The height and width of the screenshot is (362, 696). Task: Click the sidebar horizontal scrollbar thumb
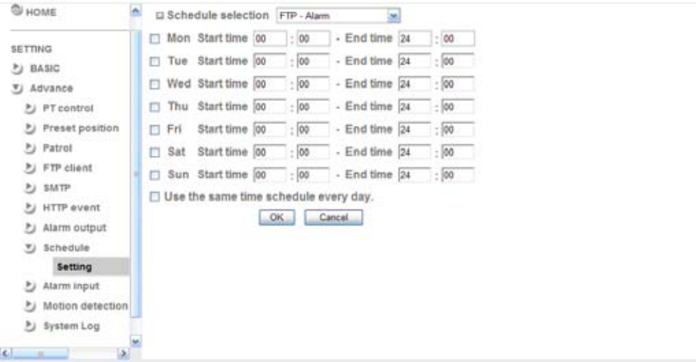pyautogui.click(x=40, y=353)
